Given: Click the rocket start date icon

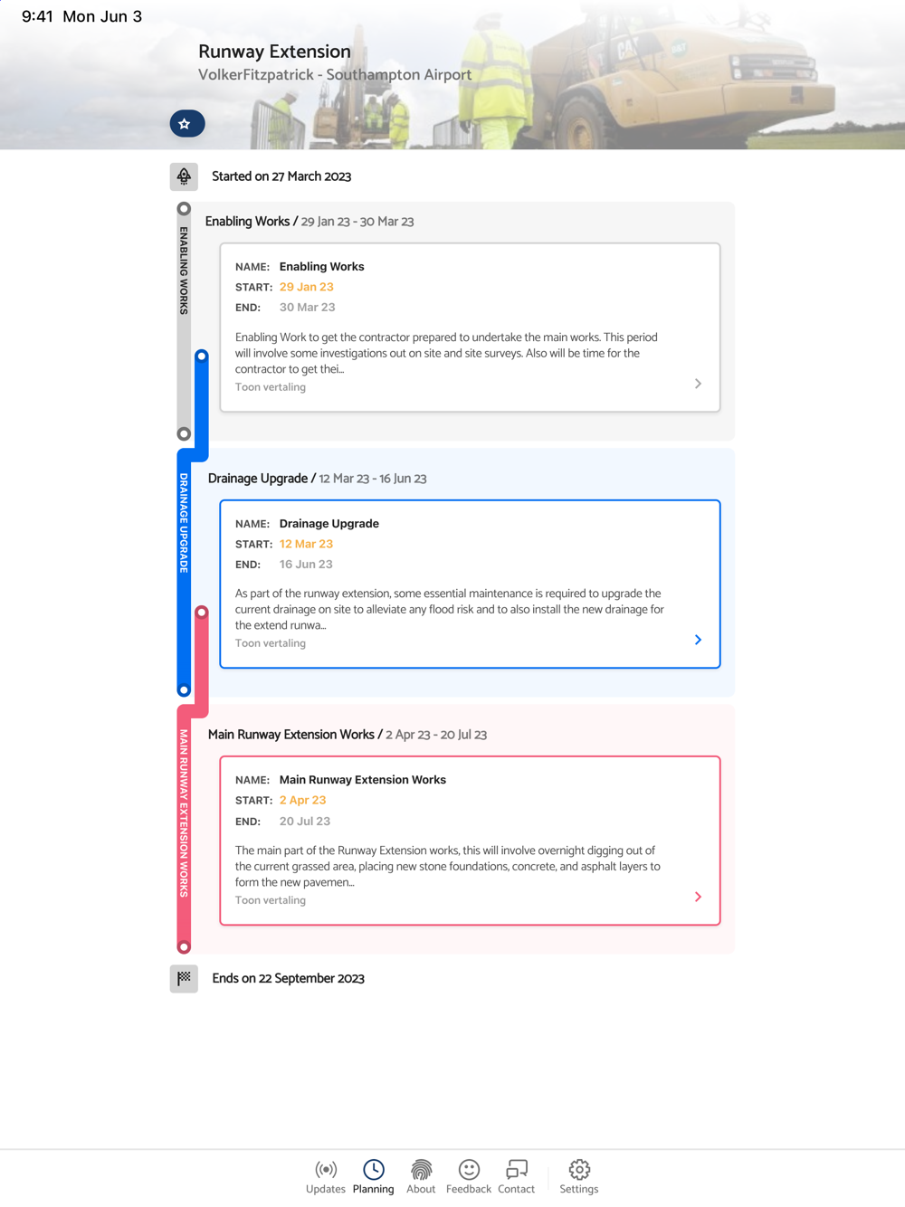Looking at the screenshot, I should [184, 176].
